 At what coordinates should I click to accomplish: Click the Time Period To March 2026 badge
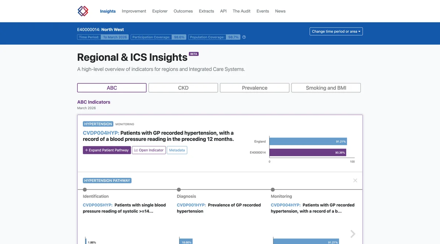coord(103,37)
